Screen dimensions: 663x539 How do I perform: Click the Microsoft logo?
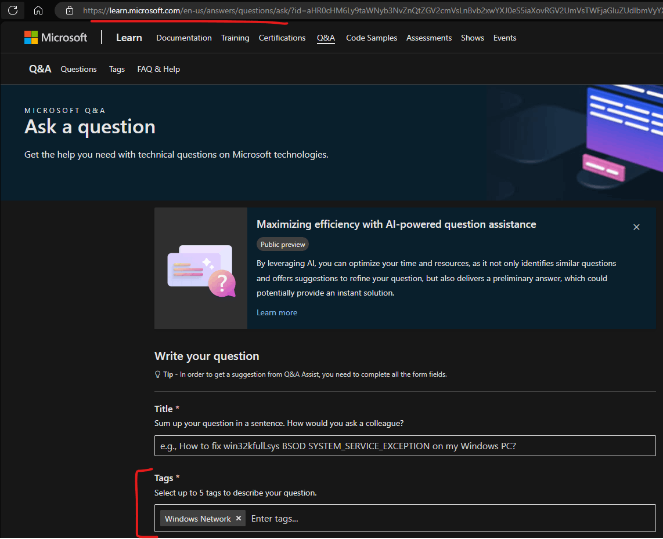click(56, 38)
